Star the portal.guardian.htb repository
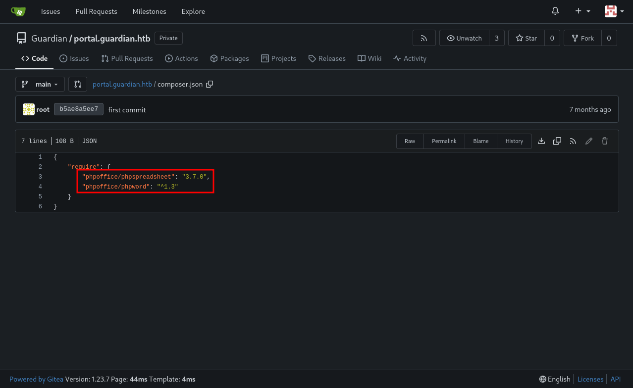Viewport: 633px width, 388px height. click(526, 38)
